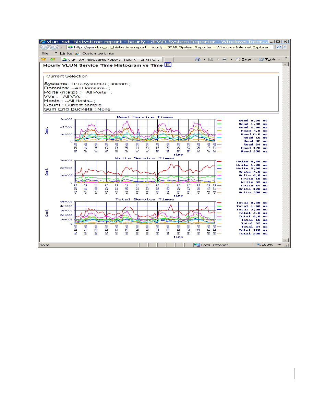Select the vlun_svt_histvstime report tab

[112, 59]
